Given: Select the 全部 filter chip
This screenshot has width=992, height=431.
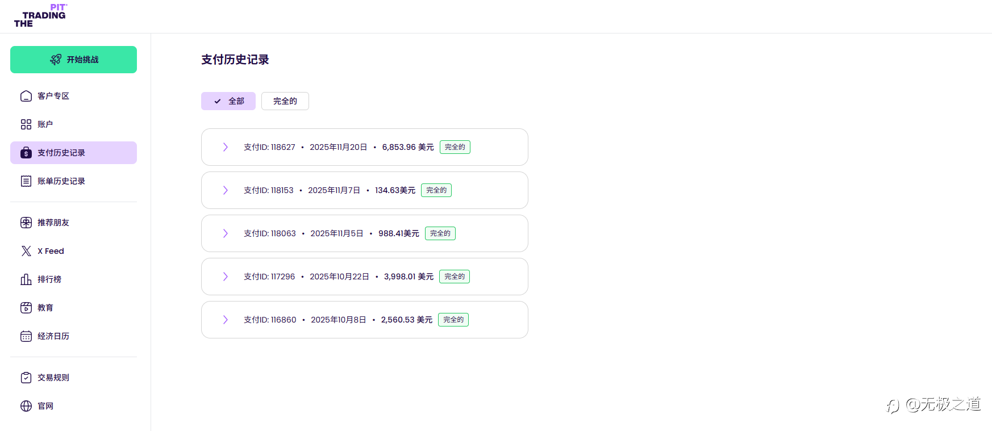Looking at the screenshot, I should click(x=228, y=101).
